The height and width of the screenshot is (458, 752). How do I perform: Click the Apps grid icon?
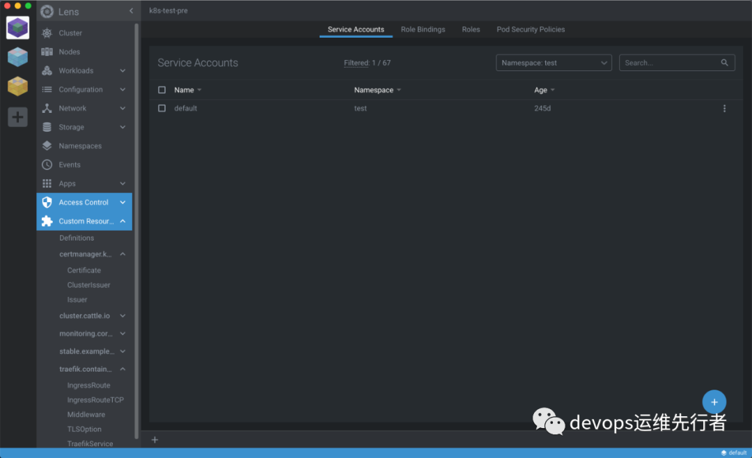tap(47, 183)
